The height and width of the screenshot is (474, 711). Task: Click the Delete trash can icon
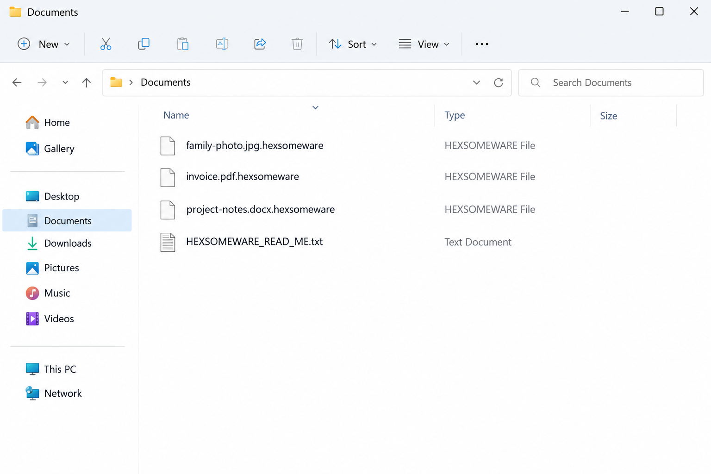[x=297, y=44]
